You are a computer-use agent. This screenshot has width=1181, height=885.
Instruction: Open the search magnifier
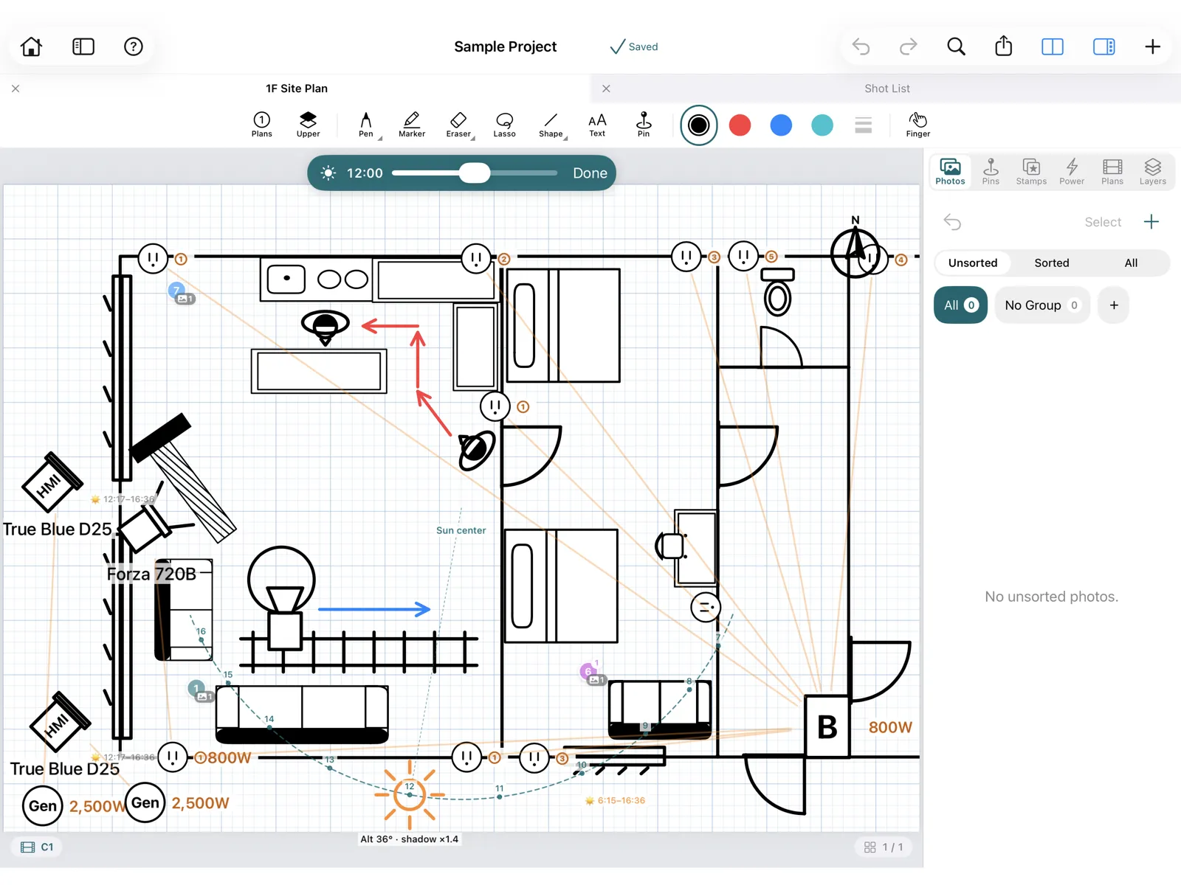point(956,46)
